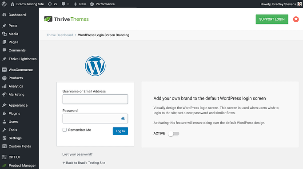Viewport: 303px width, 169px height.
Task: Click the Product Manager leaf icon
Action: click(x=4, y=165)
